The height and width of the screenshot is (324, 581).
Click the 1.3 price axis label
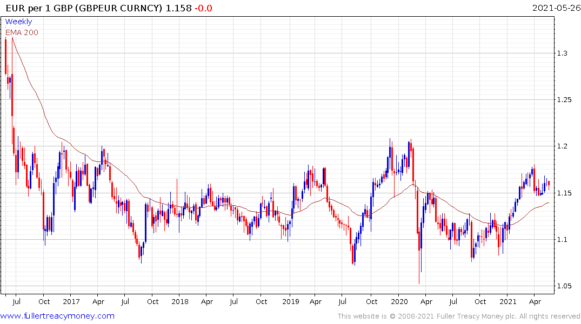tap(562, 53)
